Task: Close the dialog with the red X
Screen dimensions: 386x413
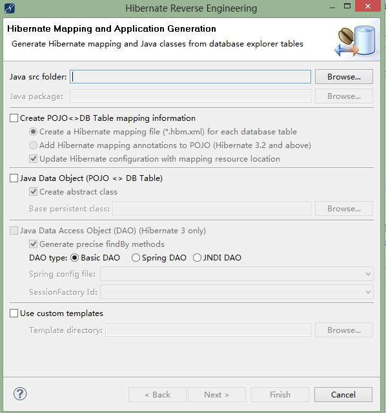Action: click(x=367, y=6)
